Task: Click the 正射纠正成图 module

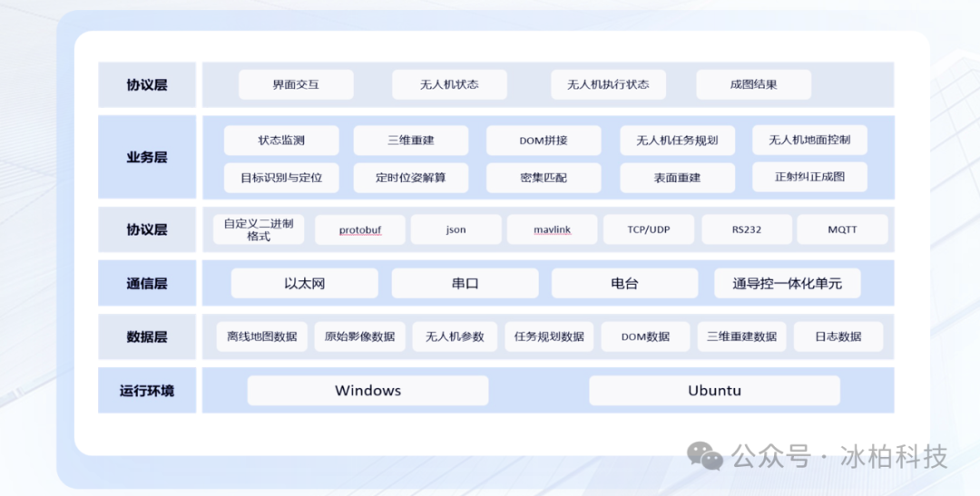Action: [809, 177]
